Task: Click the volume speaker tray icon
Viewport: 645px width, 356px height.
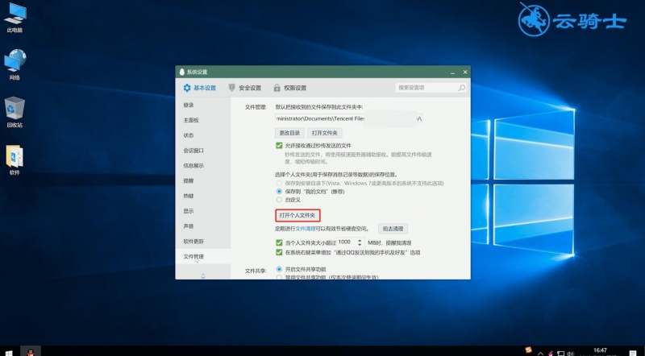Action: coord(571,353)
